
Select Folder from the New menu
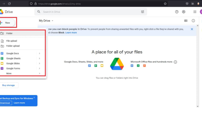pos(22,33)
